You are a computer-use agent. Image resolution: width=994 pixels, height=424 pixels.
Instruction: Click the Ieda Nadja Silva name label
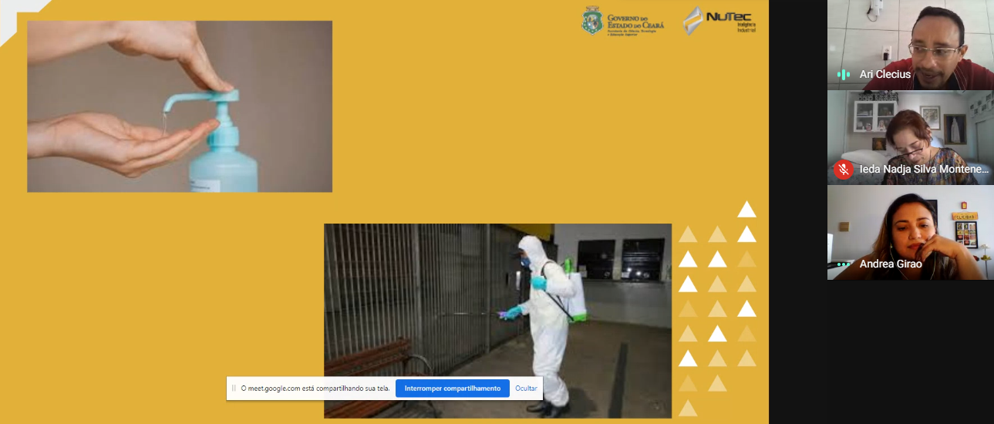pos(924,170)
